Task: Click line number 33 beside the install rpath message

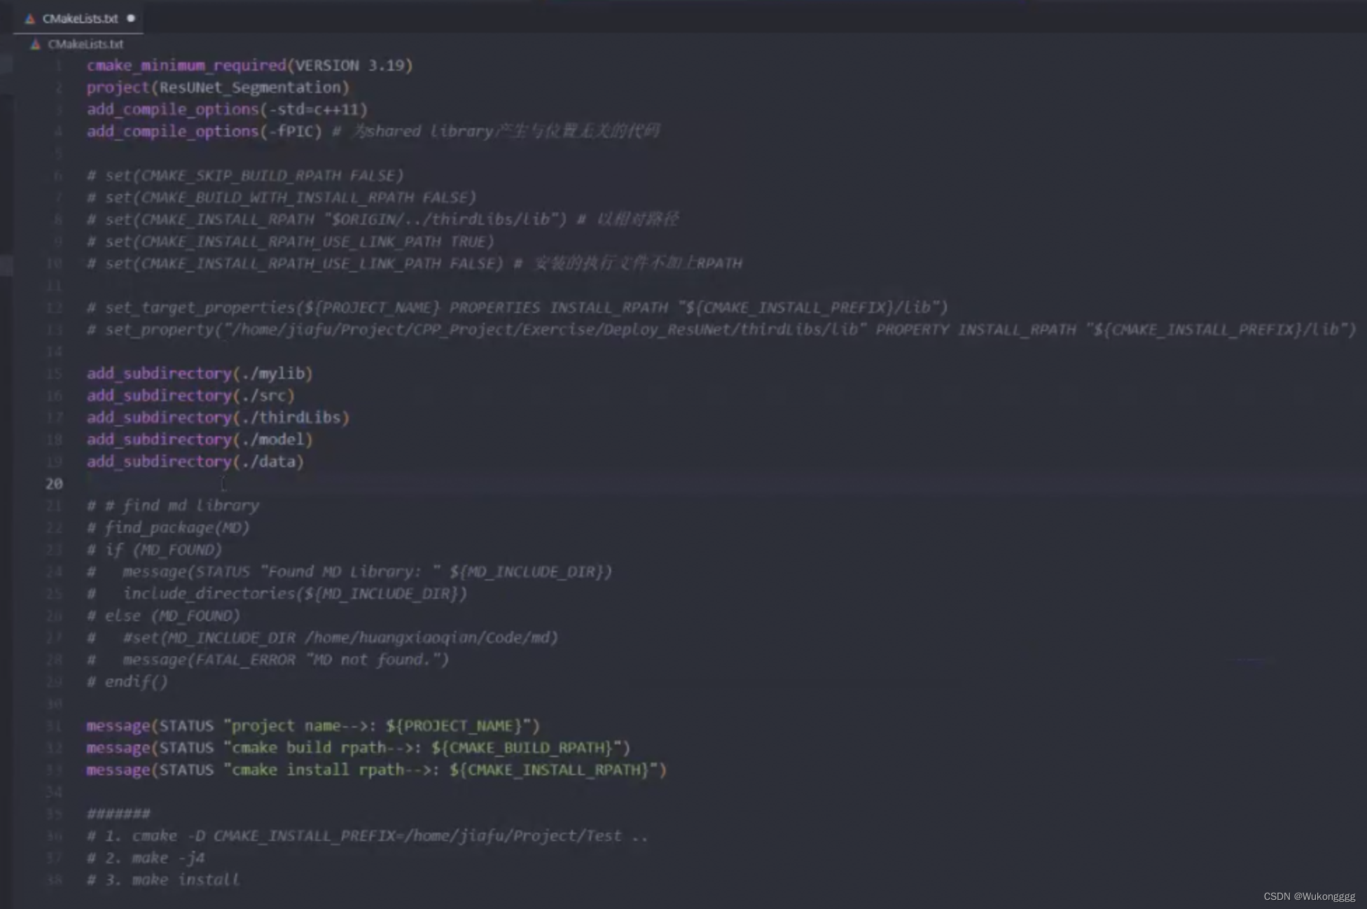Action: pyautogui.click(x=53, y=770)
